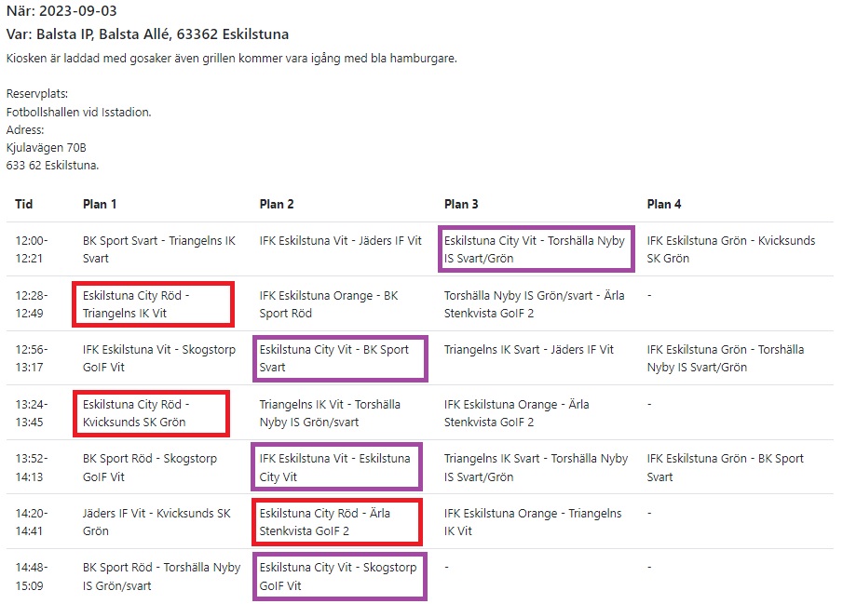Click the Plan 2 column header
Screen dimensions: 843x604
277,204
